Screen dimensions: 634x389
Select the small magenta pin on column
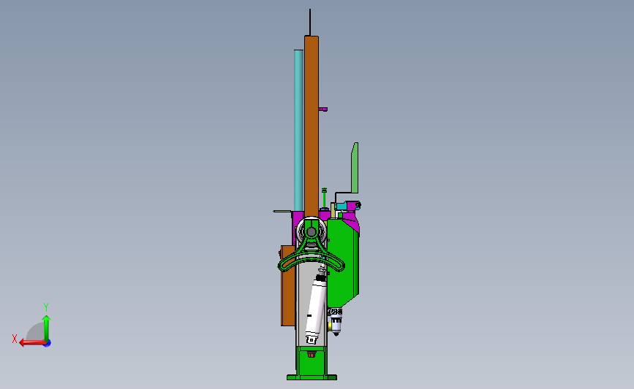pyautogui.click(x=323, y=109)
